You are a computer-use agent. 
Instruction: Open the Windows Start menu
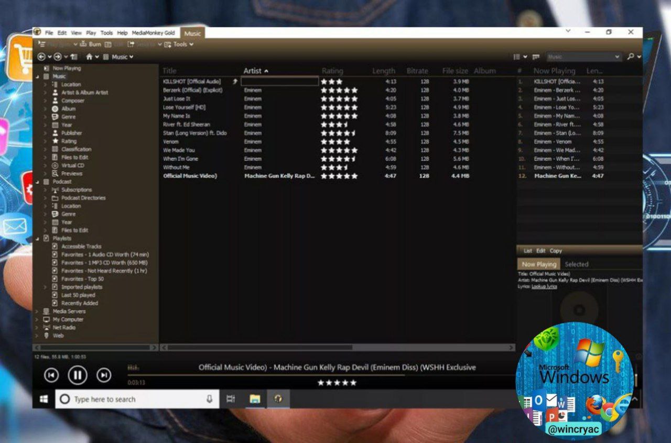pyautogui.click(x=44, y=399)
